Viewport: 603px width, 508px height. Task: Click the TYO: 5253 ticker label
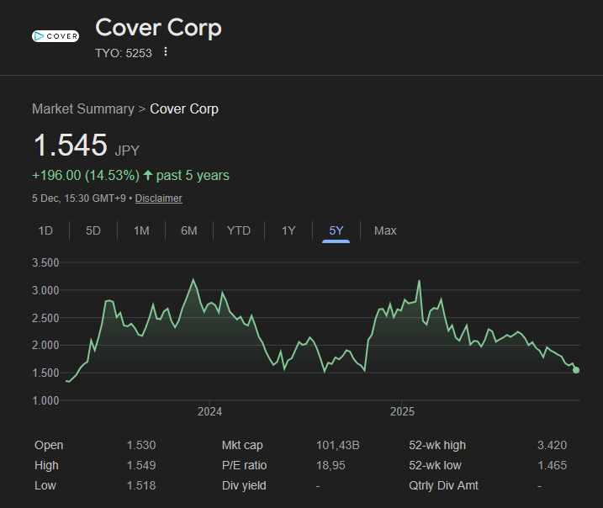(x=124, y=53)
